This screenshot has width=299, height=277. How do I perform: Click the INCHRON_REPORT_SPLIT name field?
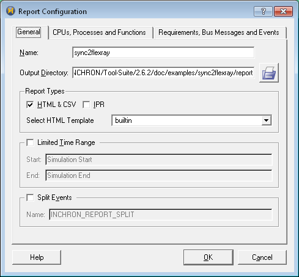pyautogui.click(x=161, y=215)
